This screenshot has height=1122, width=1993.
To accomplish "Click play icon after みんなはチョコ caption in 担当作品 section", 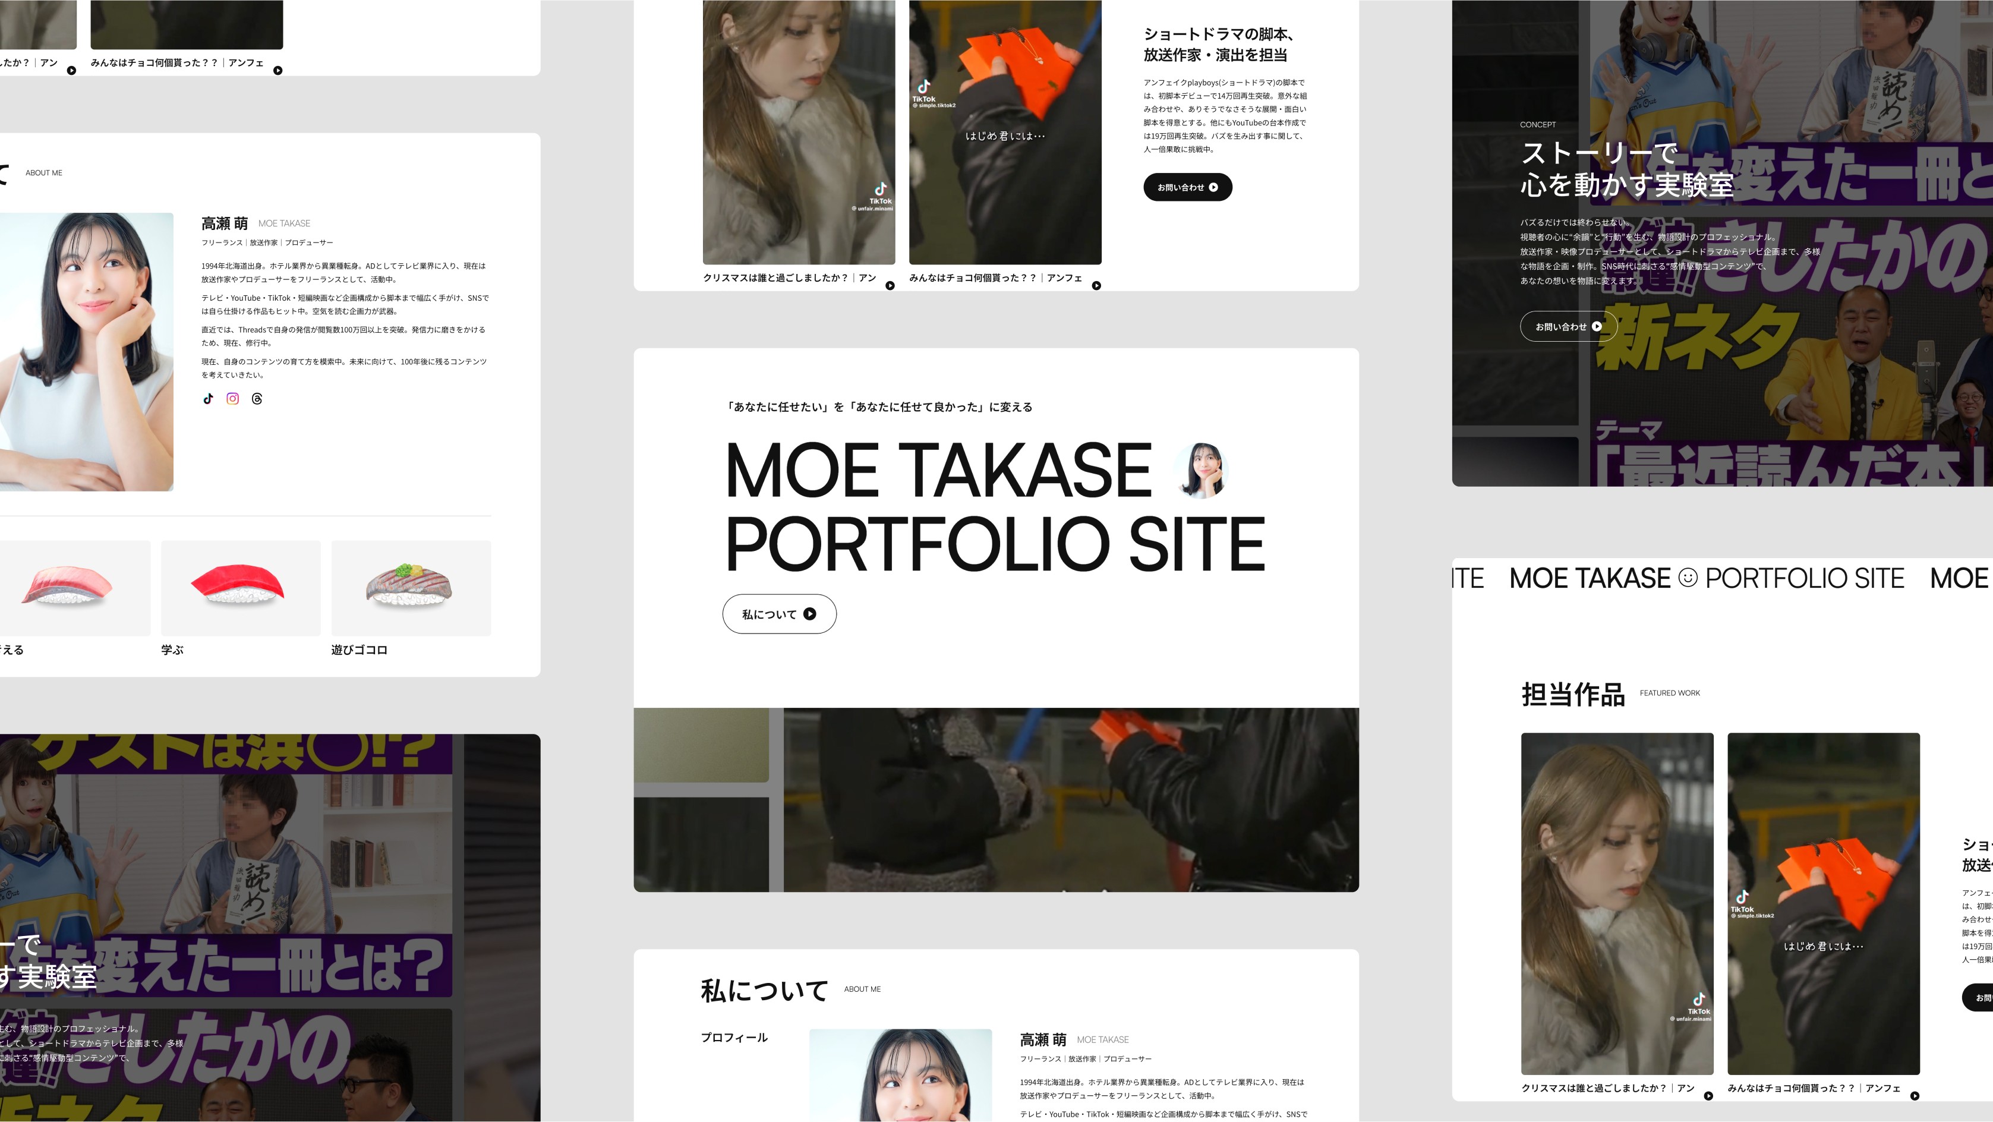I will (x=1915, y=1096).
